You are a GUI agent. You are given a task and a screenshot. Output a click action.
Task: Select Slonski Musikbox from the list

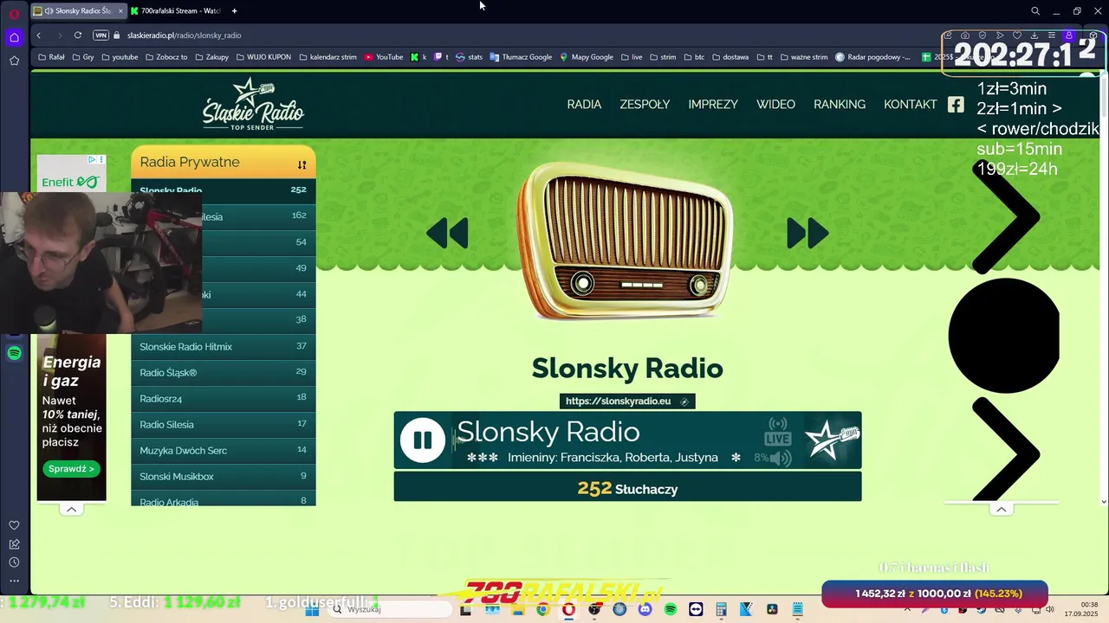tap(224, 476)
